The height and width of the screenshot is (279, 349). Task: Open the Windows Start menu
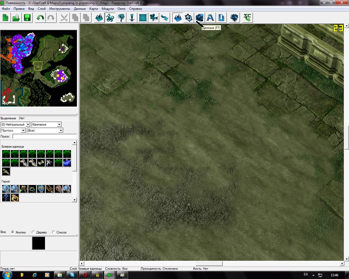pyautogui.click(x=7, y=275)
